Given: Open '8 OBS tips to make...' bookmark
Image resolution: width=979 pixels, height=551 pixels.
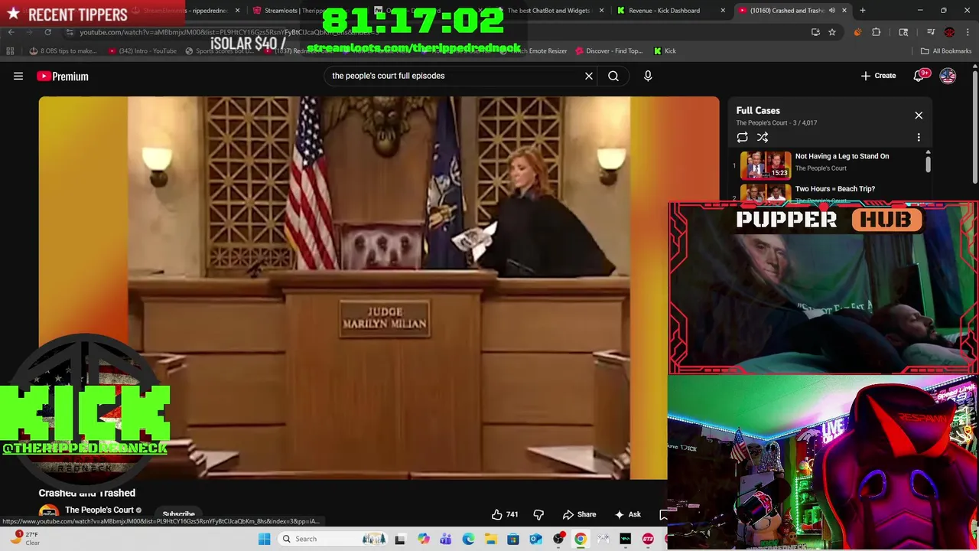Looking at the screenshot, I should (x=63, y=51).
